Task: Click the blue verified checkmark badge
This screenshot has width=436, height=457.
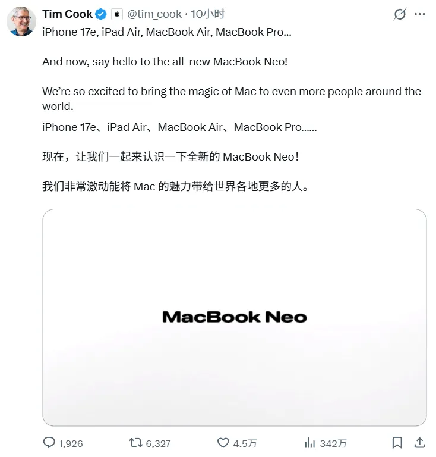Action: click(x=101, y=14)
